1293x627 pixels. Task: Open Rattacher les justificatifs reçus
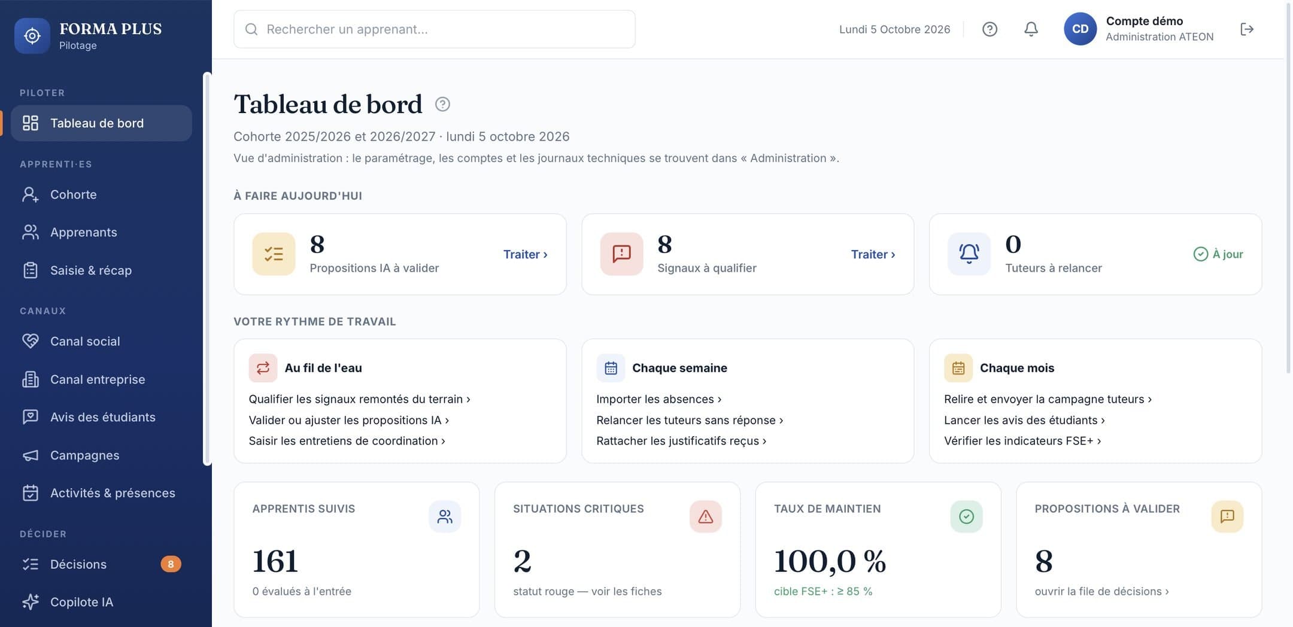click(681, 441)
